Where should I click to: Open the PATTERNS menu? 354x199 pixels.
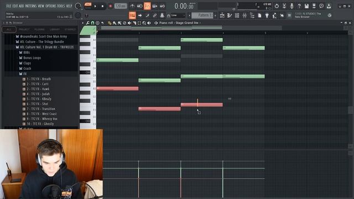click(31, 6)
